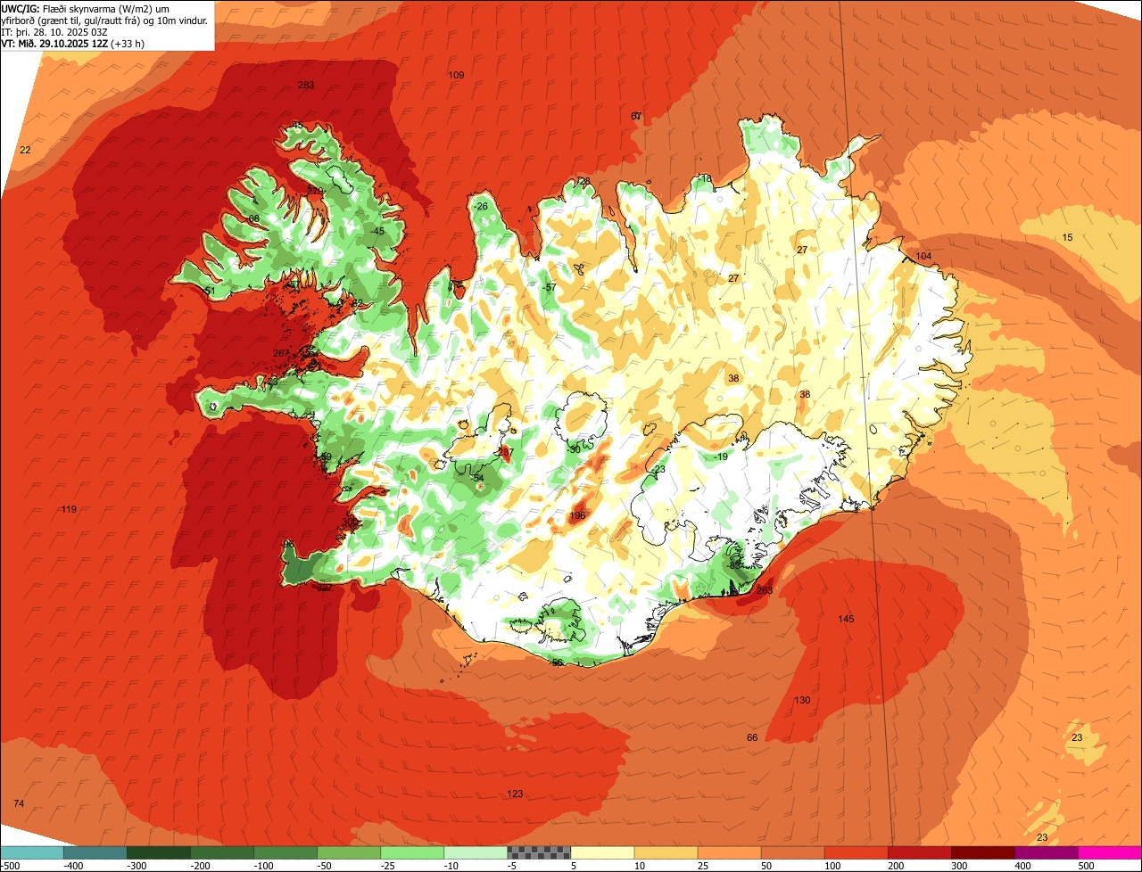Screen dimensions: 1142x872
Task: Pick the dark maroon swatch starting at 300
Action: [x=981, y=852]
